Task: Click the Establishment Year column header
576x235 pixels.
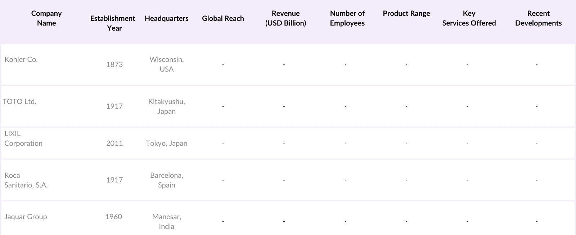Action: click(x=113, y=23)
